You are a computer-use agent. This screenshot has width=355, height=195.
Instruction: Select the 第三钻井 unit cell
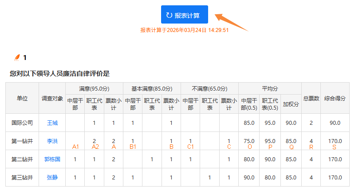tap(22, 177)
